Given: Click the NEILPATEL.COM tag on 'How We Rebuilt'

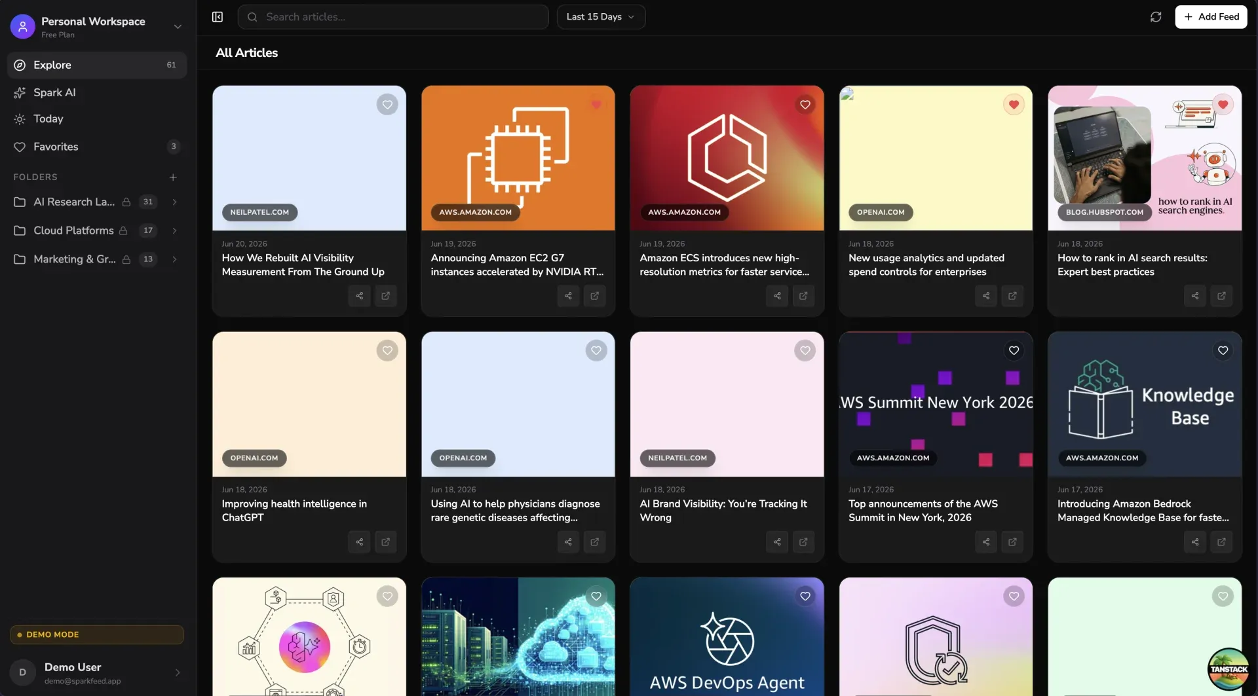Looking at the screenshot, I should 259,212.
